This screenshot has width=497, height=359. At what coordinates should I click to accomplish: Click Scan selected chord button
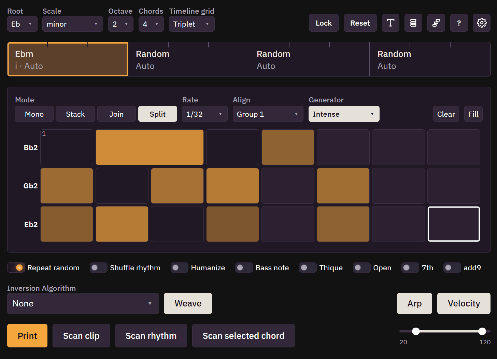point(243,336)
